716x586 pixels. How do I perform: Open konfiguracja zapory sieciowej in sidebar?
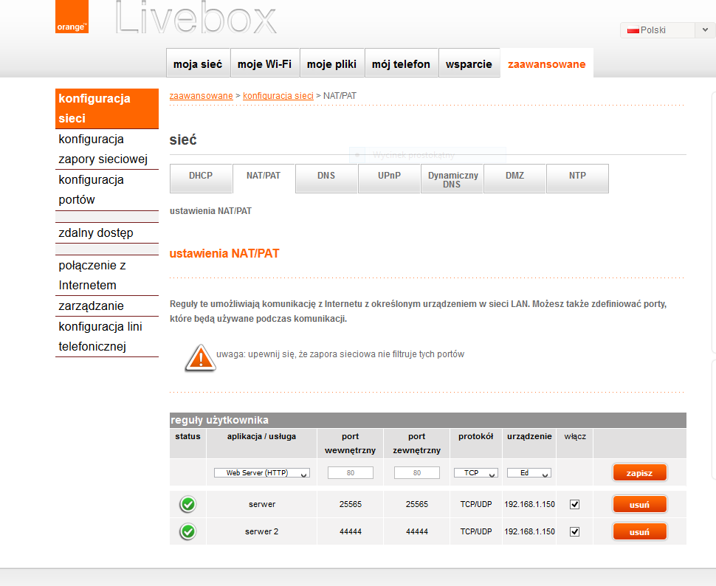coord(107,149)
